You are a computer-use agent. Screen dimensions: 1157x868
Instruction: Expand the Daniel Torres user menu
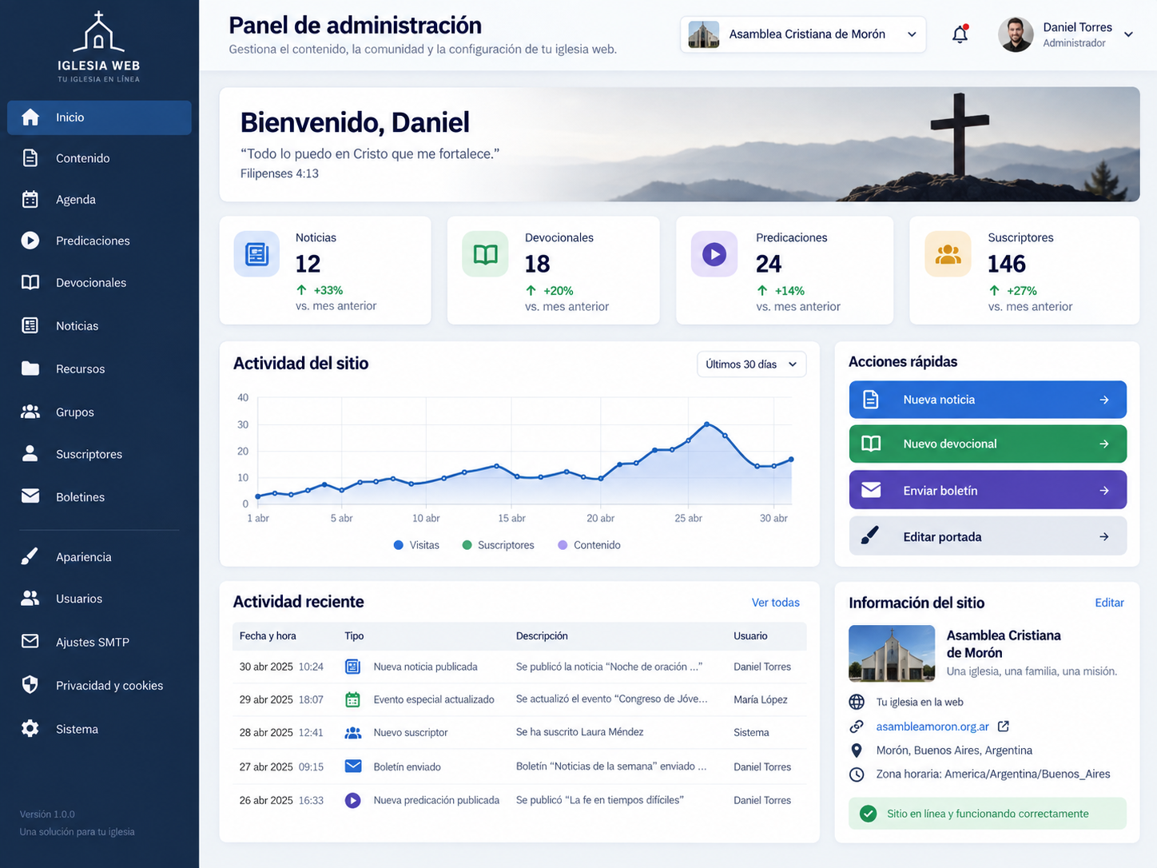(x=1128, y=34)
